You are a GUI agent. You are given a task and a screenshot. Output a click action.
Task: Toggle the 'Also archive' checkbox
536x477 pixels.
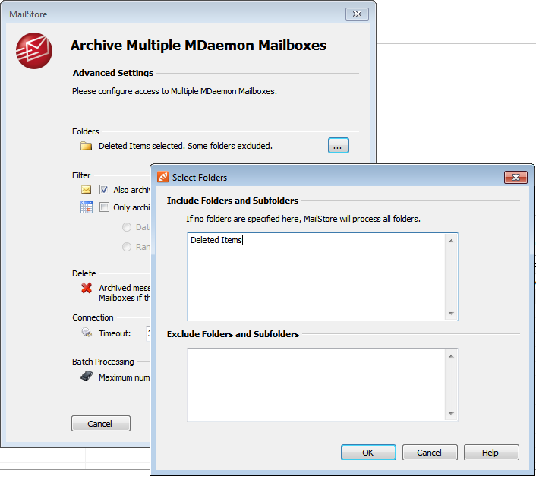[x=104, y=189]
